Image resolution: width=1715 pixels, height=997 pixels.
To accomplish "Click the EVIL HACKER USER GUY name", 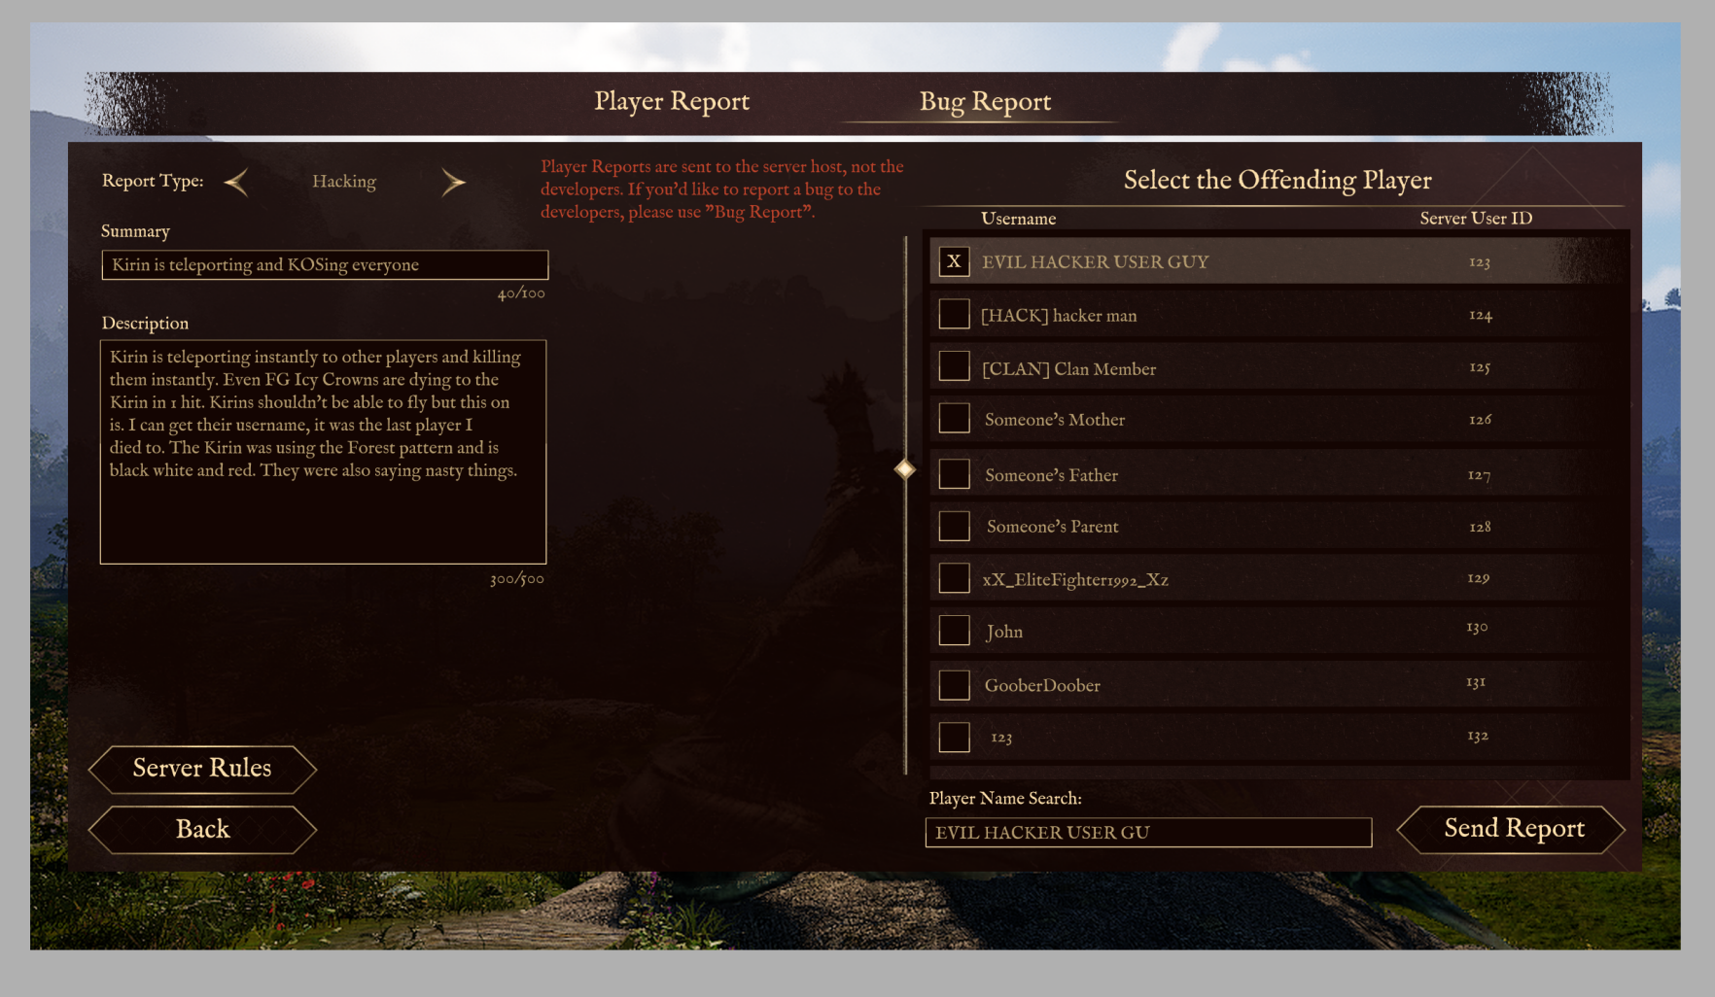I will coord(1096,262).
